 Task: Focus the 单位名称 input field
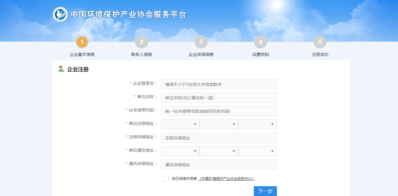coord(219,98)
